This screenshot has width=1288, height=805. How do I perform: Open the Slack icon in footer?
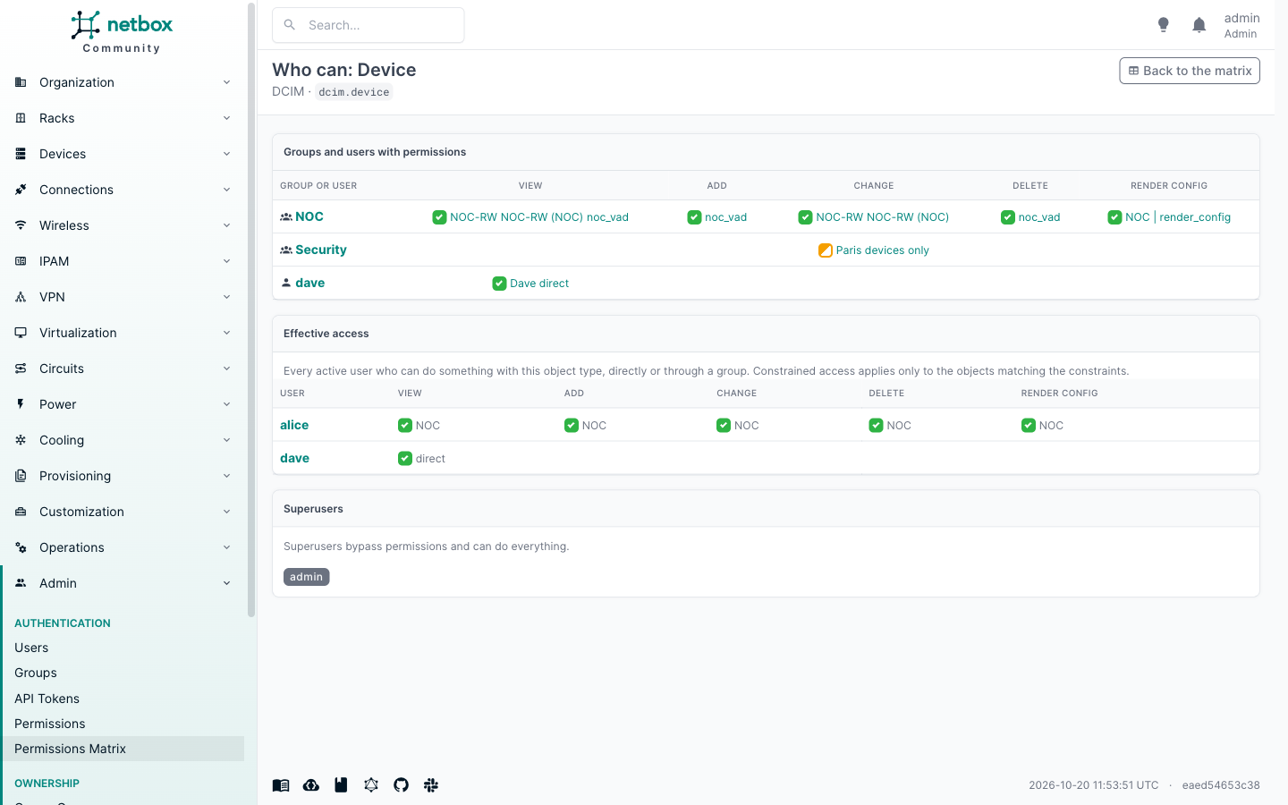431,785
